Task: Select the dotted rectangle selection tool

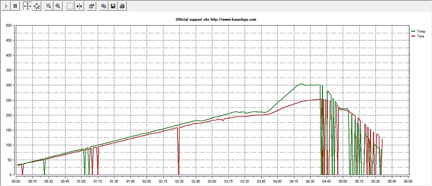Action: (x=70, y=6)
